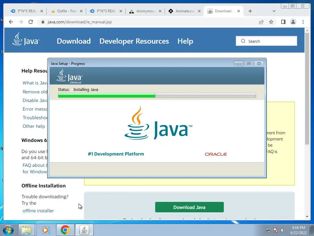
Task: Maximize the Java Setup Progress dialog
Action: point(249,63)
